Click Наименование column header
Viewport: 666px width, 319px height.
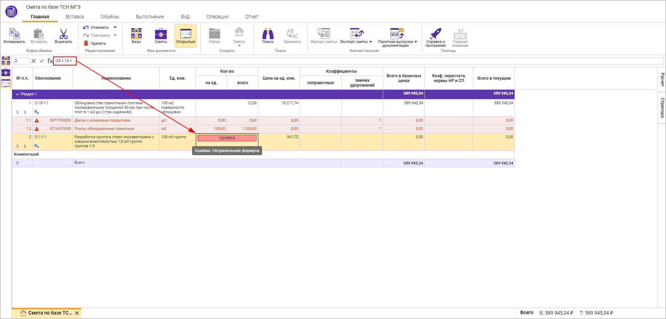116,78
